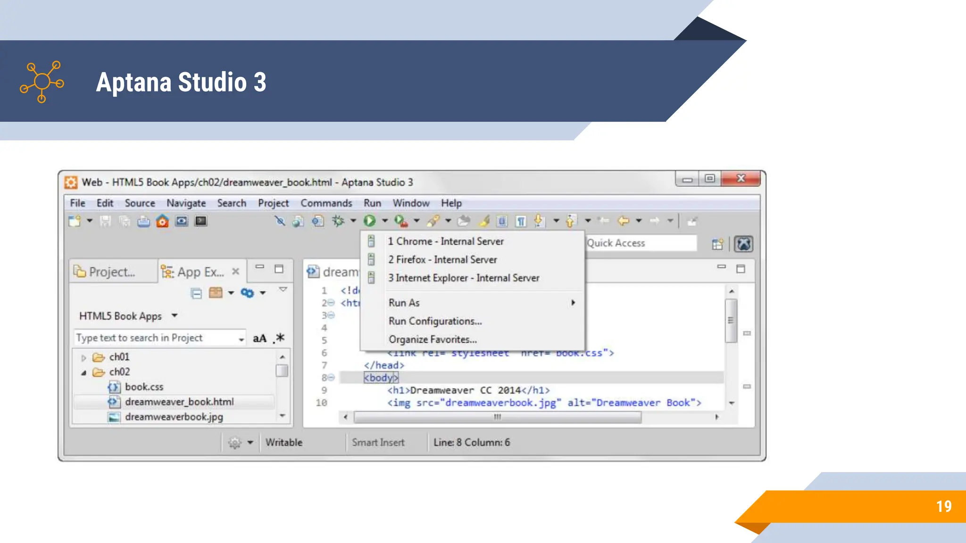Viewport: 966px width, 543px height.
Task: Toggle case sensitive search aA button
Action: click(259, 338)
